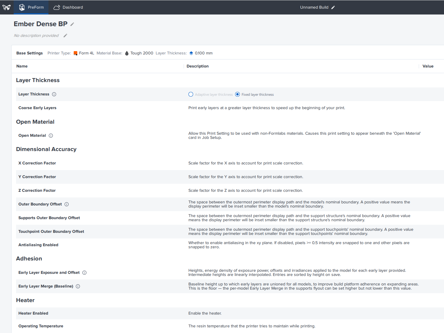Viewport: 444px width, 333px height.
Task: Select the X Correction Factor row
Action: click(230, 163)
